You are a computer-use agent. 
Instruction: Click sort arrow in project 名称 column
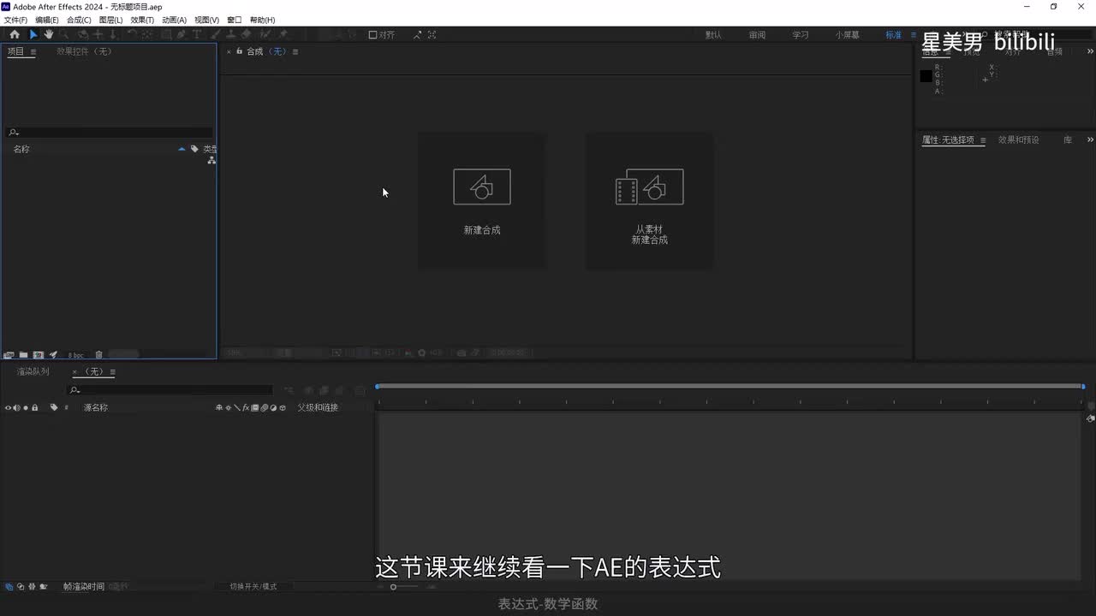click(x=182, y=149)
